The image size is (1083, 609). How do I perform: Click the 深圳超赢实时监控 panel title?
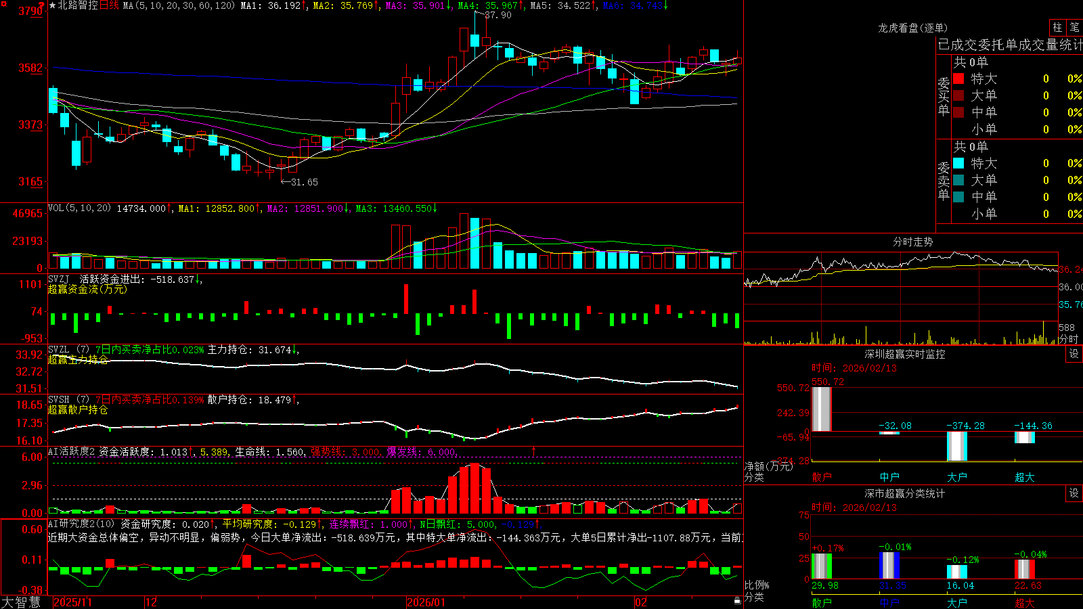(x=905, y=354)
